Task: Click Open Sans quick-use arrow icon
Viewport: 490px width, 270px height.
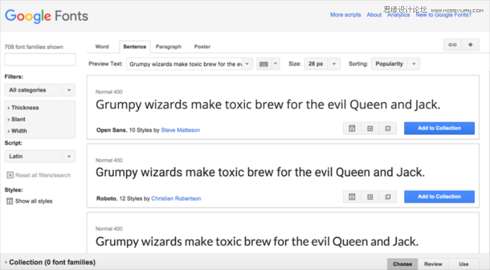Action: click(370, 129)
